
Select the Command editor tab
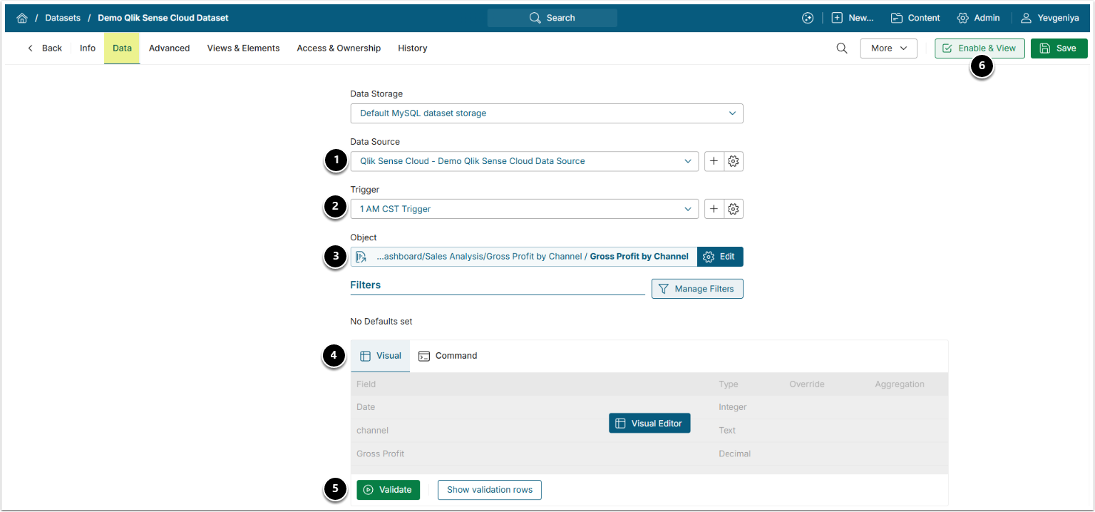point(448,356)
